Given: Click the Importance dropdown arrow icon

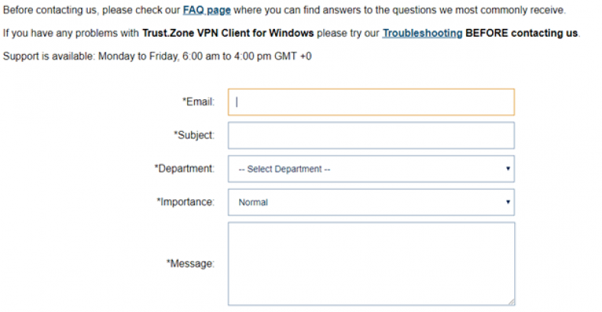Looking at the screenshot, I should [508, 203].
